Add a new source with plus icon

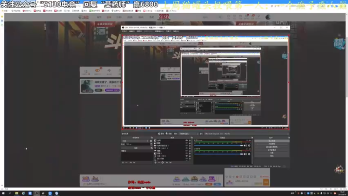pyautogui.click(x=155, y=162)
